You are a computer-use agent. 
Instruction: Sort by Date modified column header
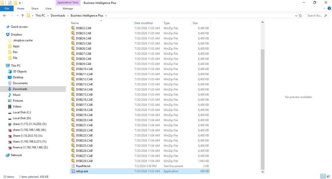pyautogui.click(x=148, y=23)
